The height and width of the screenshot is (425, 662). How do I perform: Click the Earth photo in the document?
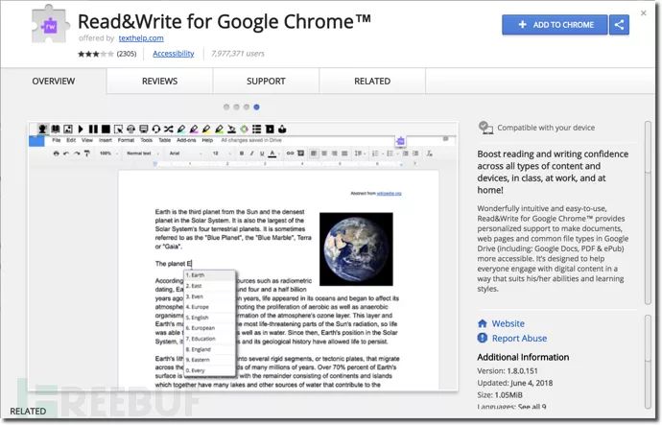356,249
